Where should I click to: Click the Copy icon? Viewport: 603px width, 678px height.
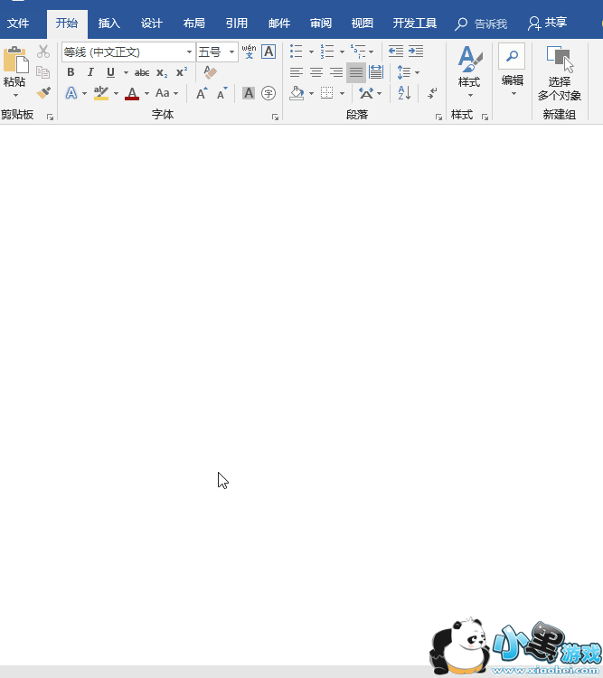[43, 71]
